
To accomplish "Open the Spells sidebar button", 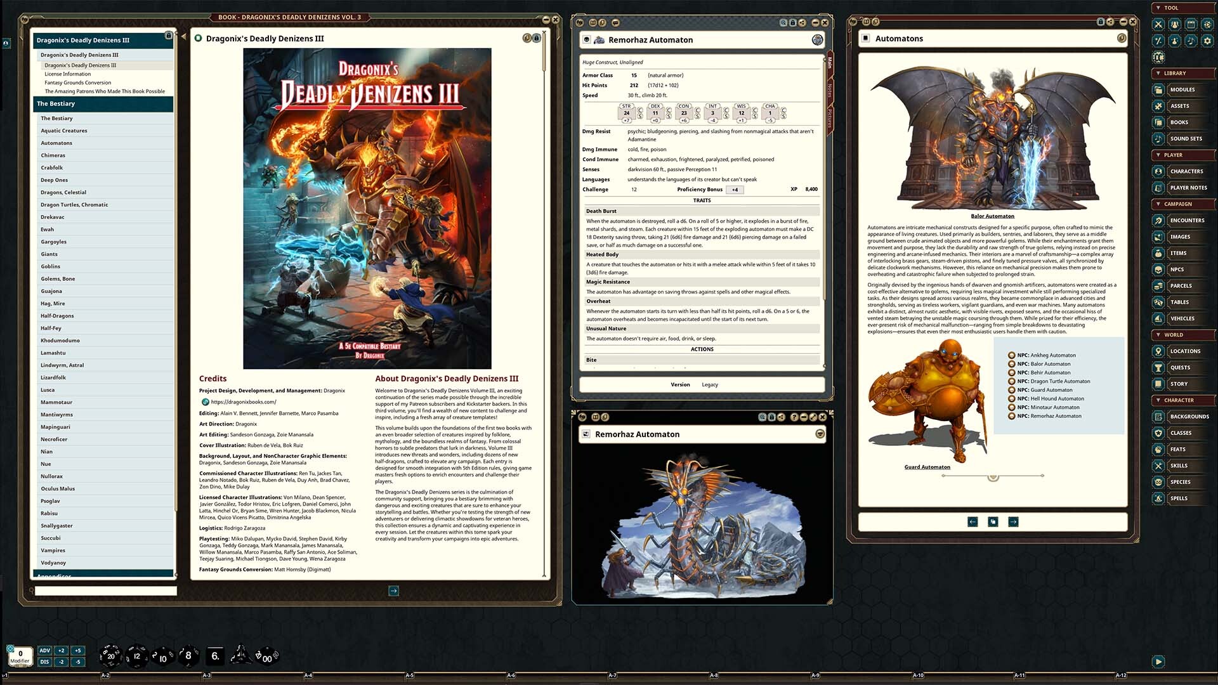I will click(1184, 499).
